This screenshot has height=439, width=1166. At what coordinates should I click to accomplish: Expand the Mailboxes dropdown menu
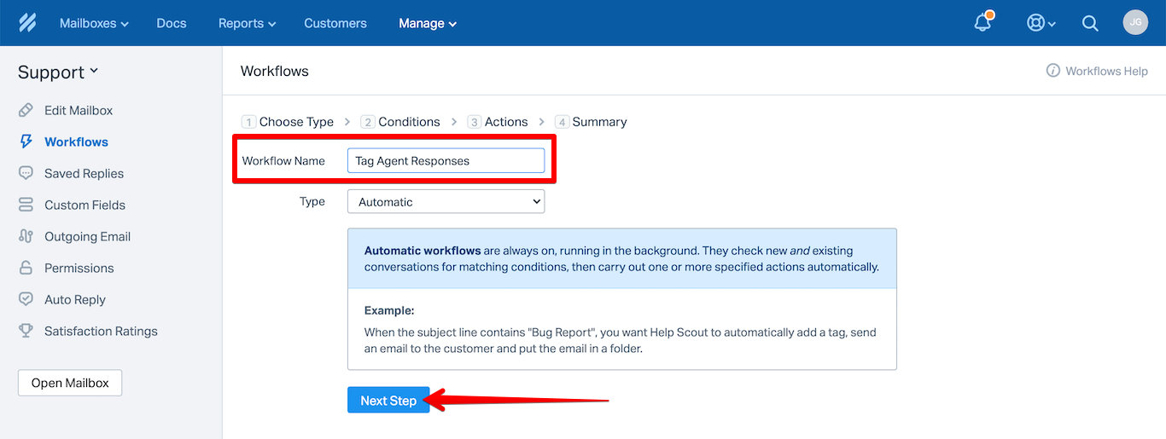pyautogui.click(x=94, y=23)
